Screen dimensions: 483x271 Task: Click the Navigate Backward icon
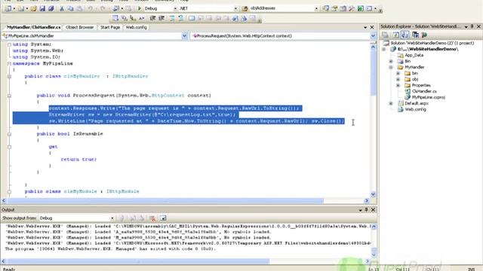(x=115, y=8)
